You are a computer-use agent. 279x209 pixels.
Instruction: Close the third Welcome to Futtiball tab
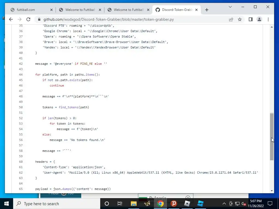click(x=148, y=10)
